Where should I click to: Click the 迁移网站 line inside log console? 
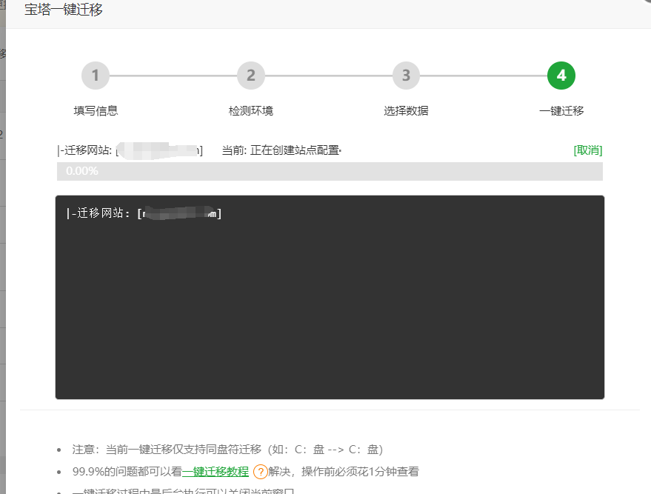click(144, 213)
